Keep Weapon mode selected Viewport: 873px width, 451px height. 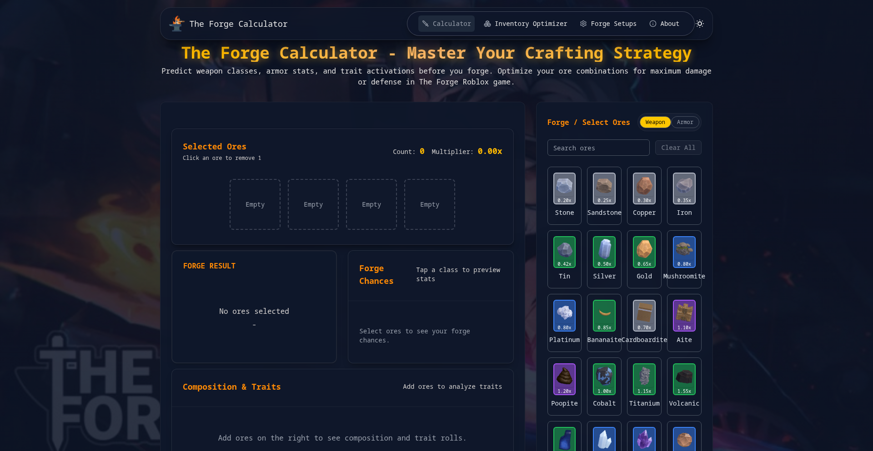pos(655,122)
